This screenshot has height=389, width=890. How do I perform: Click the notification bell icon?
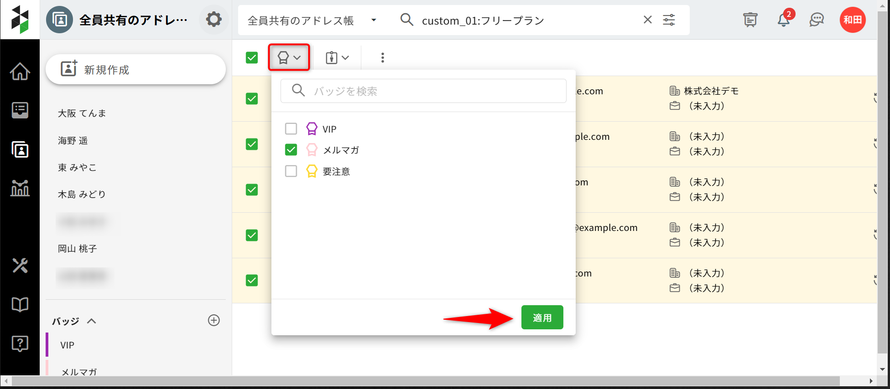click(x=784, y=20)
